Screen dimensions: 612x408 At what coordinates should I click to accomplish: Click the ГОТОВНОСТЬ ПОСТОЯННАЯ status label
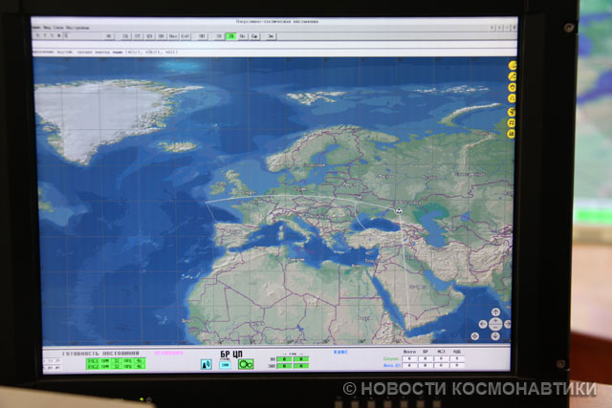tap(100, 353)
